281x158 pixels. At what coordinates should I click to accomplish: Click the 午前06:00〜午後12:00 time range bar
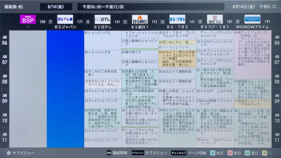click(x=151, y=7)
